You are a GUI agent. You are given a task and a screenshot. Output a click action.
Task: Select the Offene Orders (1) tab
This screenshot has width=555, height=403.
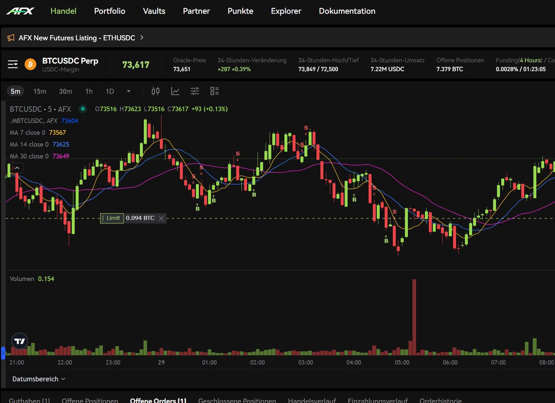[x=158, y=400]
